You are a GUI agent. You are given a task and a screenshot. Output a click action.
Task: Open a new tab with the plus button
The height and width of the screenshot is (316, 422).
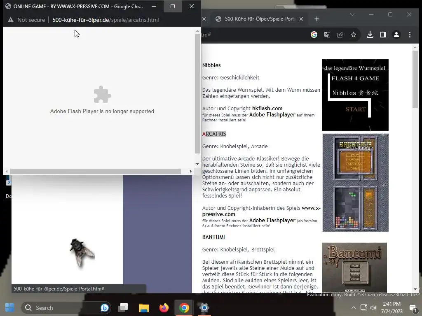tap(317, 19)
